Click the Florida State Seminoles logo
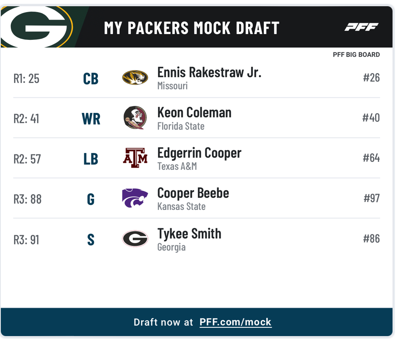Screen dimensions: 400x339 (135, 118)
